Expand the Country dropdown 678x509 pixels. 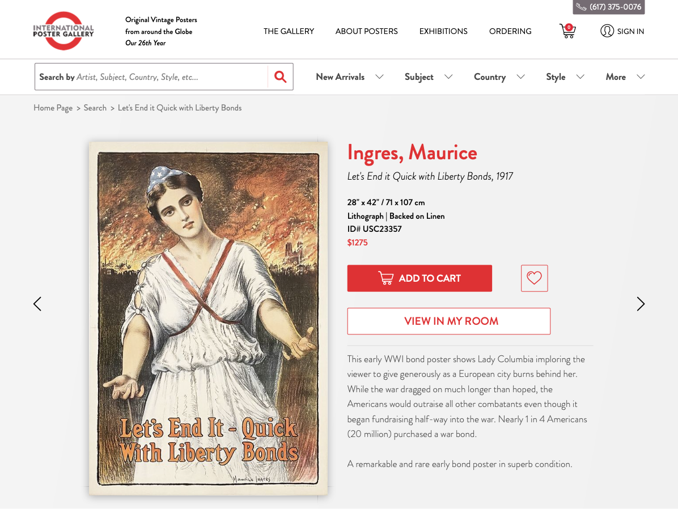tap(499, 77)
